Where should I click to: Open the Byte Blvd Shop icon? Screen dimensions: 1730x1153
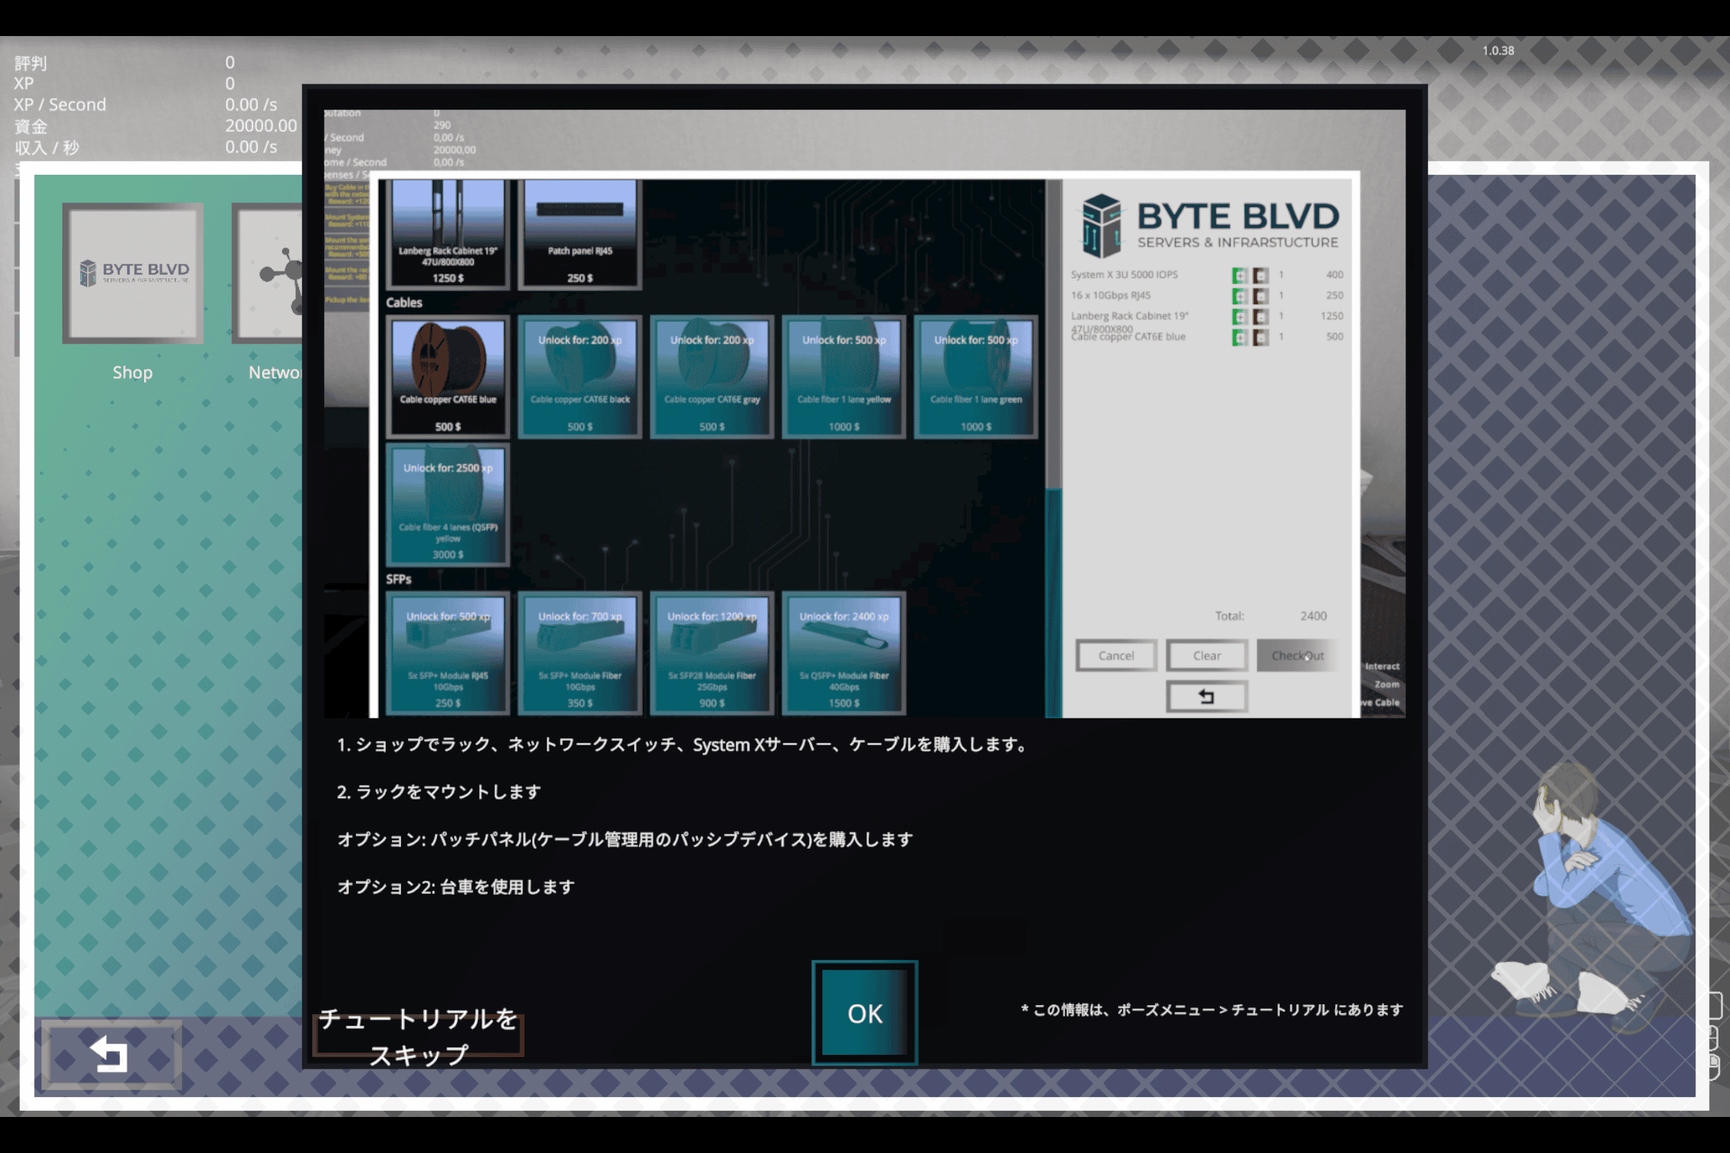pyautogui.click(x=133, y=273)
